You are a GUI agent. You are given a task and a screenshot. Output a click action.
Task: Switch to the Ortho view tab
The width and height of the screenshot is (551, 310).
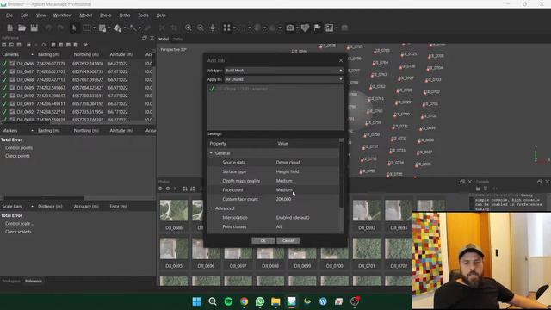pyautogui.click(x=178, y=40)
